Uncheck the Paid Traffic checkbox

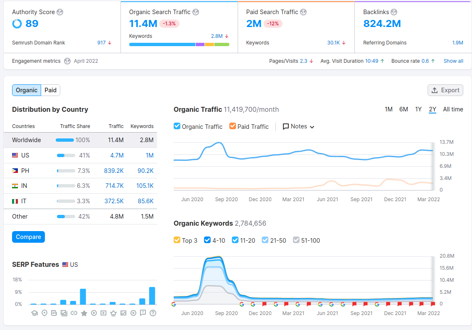[x=233, y=126]
